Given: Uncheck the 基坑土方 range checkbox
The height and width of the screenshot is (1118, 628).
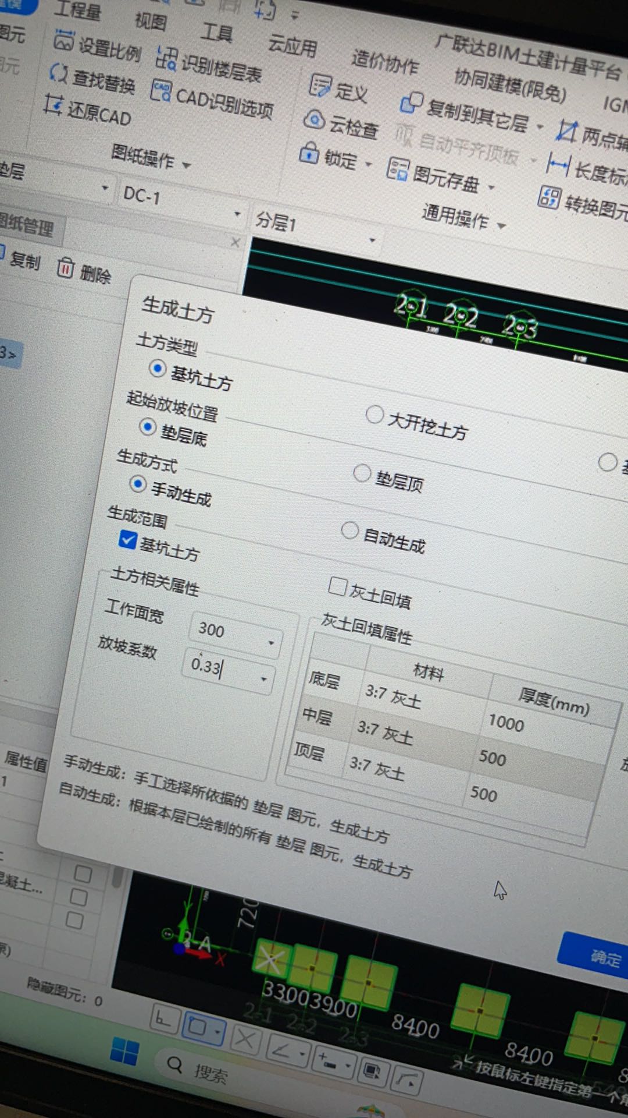Looking at the screenshot, I should click(127, 540).
